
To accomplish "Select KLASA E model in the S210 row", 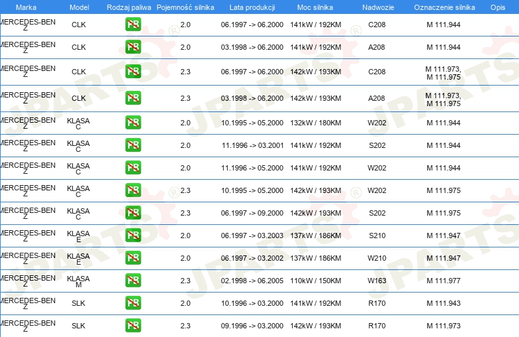I will tap(78, 236).
